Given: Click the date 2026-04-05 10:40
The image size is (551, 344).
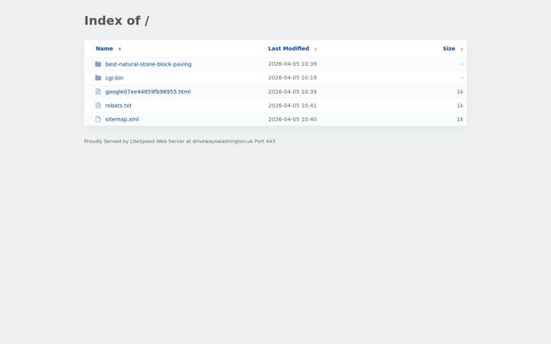Looking at the screenshot, I should point(292,119).
